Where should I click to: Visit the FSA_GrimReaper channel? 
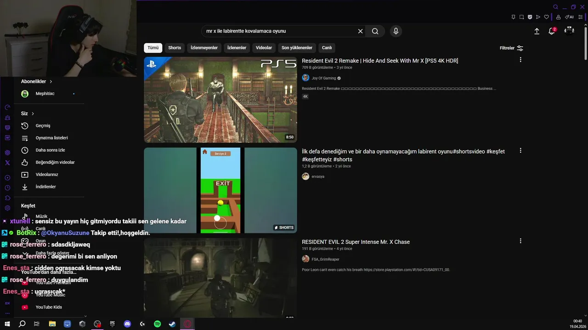325,259
